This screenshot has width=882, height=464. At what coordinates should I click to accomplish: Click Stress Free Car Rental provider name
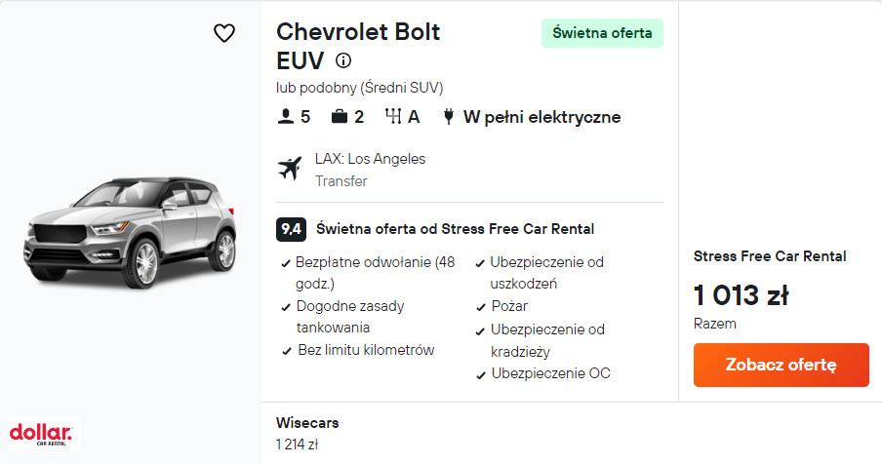769,256
